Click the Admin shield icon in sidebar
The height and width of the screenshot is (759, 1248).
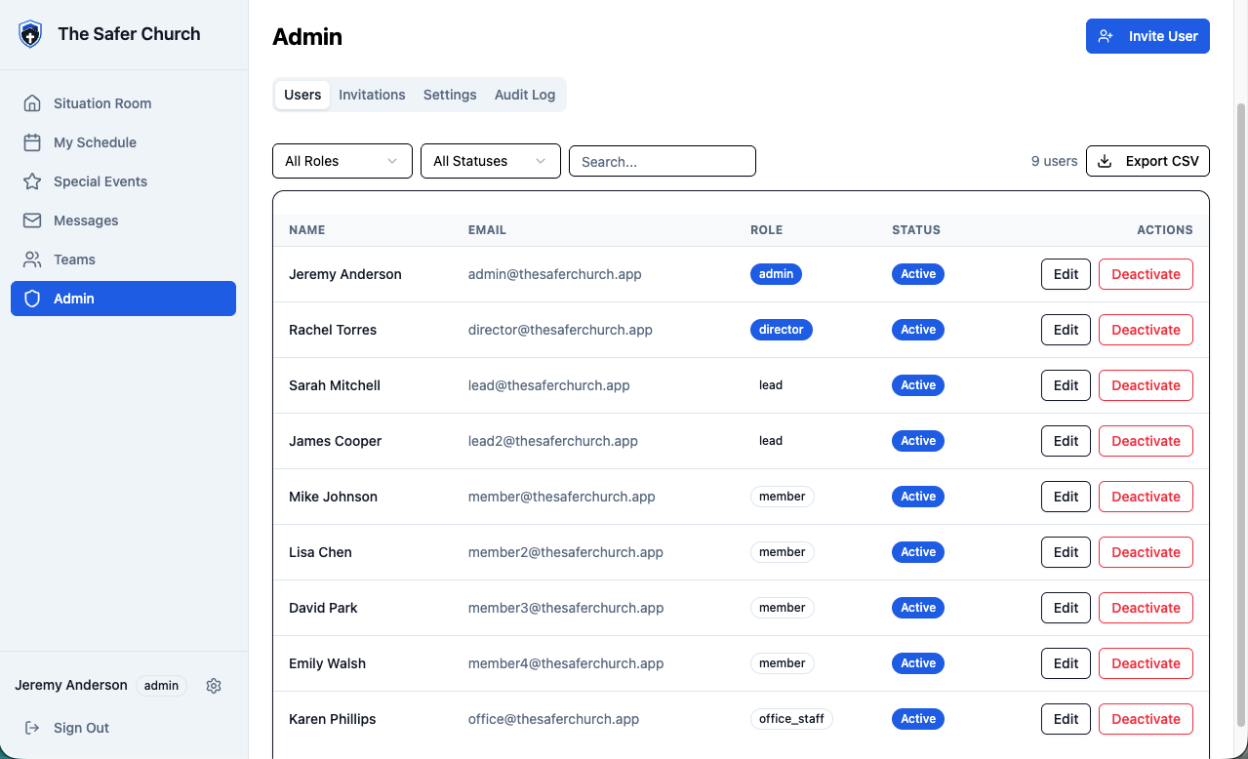click(x=32, y=299)
